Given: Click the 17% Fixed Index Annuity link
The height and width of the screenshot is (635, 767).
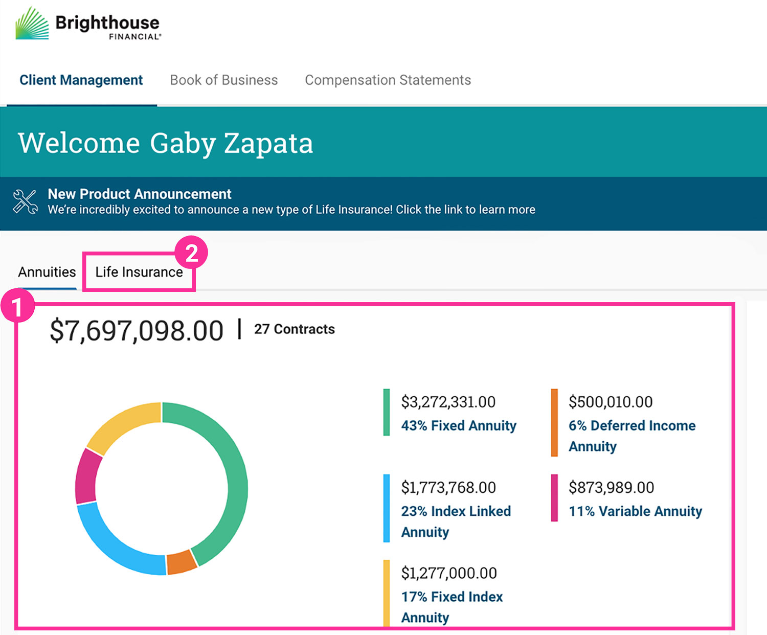Looking at the screenshot, I should coord(452,606).
